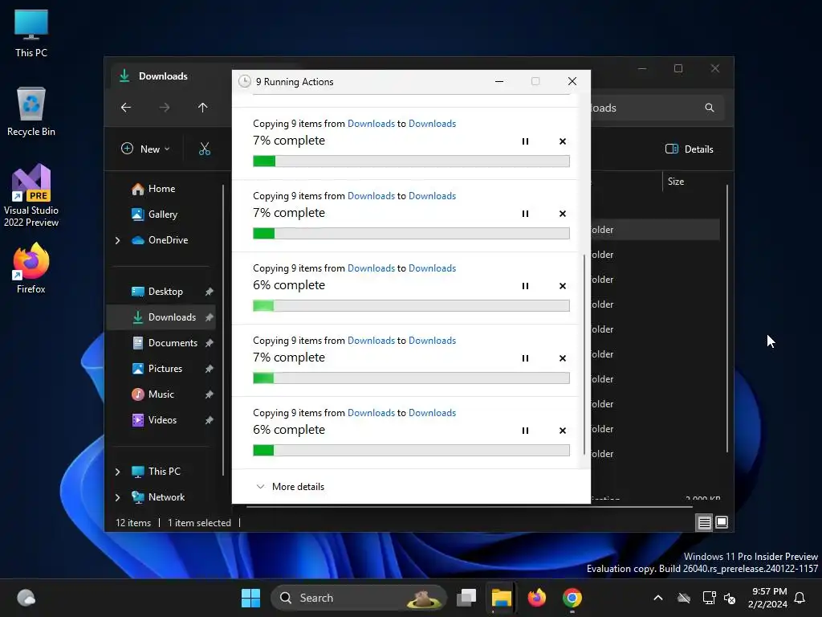
Task: Expand More details in Running Actions dialog
Action: coord(290,486)
